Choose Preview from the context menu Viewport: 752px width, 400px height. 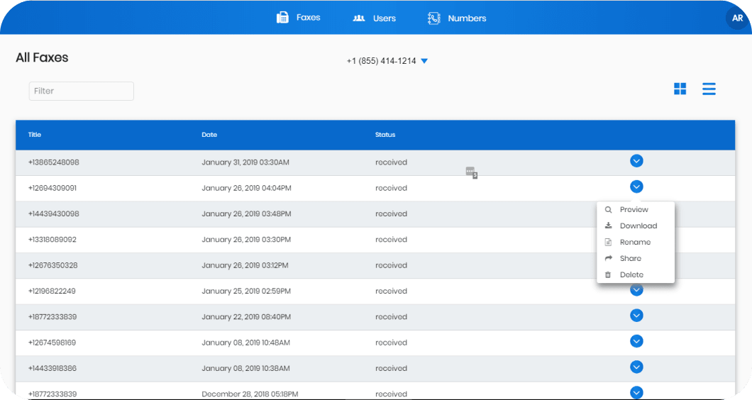point(636,210)
